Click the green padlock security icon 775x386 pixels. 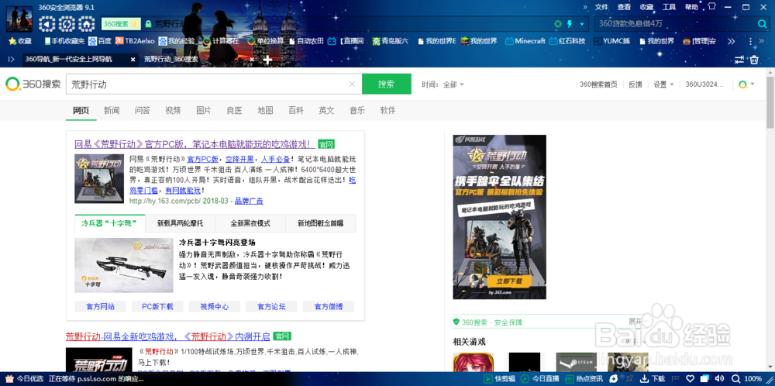pos(147,24)
